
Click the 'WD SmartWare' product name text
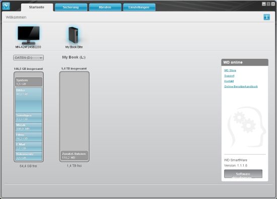(x=236, y=160)
